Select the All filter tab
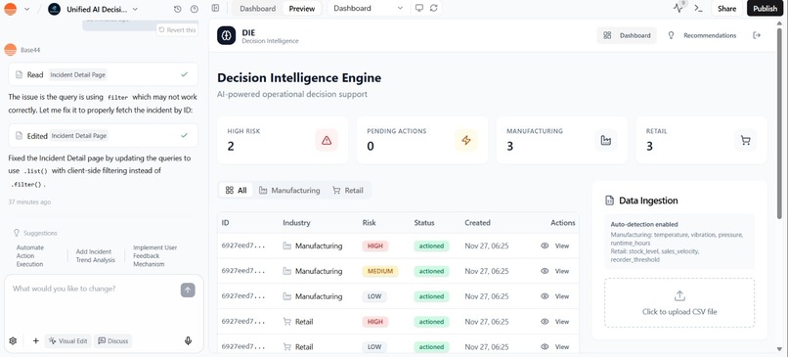788x357 pixels. tap(236, 191)
